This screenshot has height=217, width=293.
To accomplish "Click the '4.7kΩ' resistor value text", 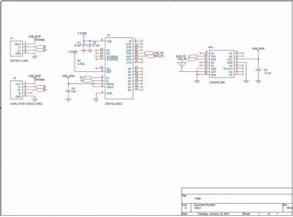I will (x=81, y=64).
